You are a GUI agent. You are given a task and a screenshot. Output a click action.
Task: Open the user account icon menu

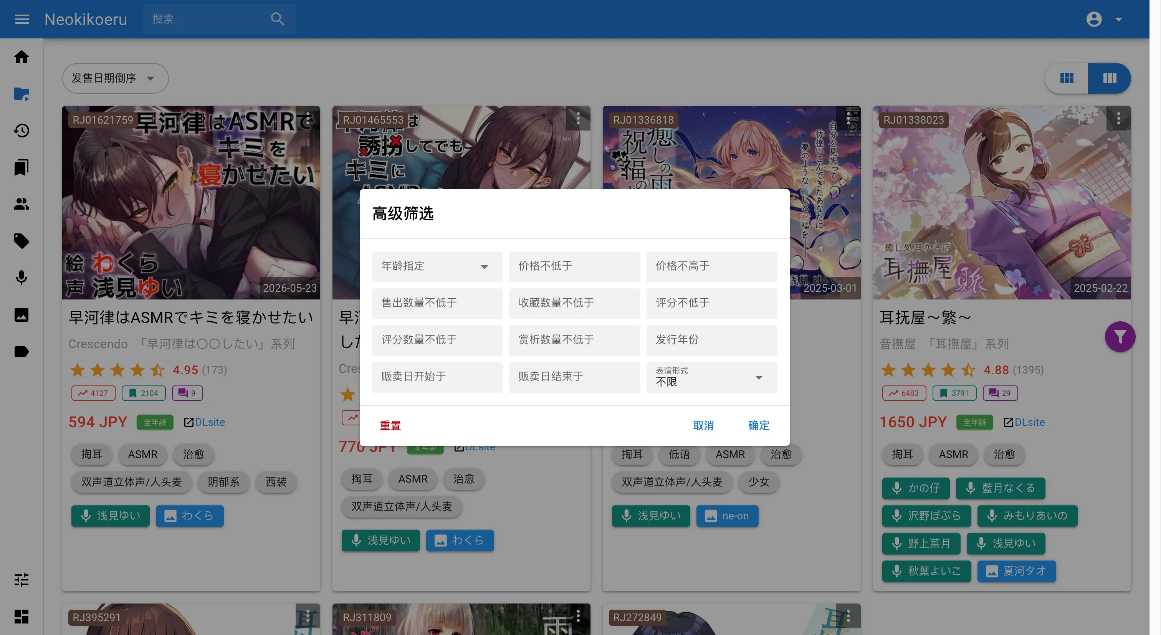(1094, 19)
